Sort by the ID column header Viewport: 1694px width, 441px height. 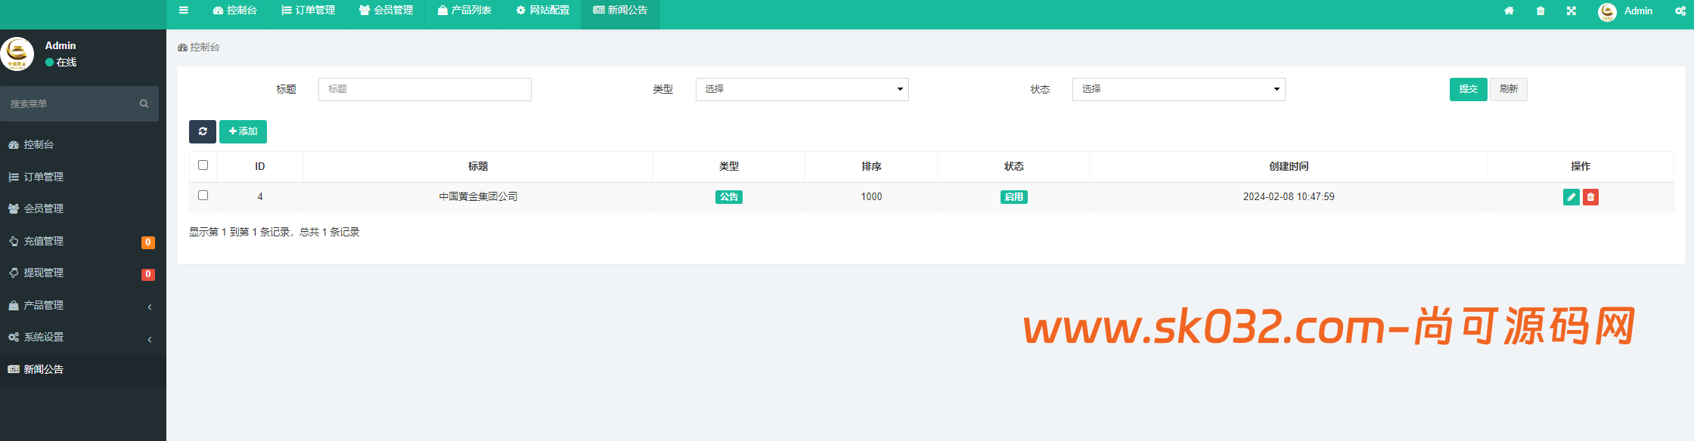point(259,166)
